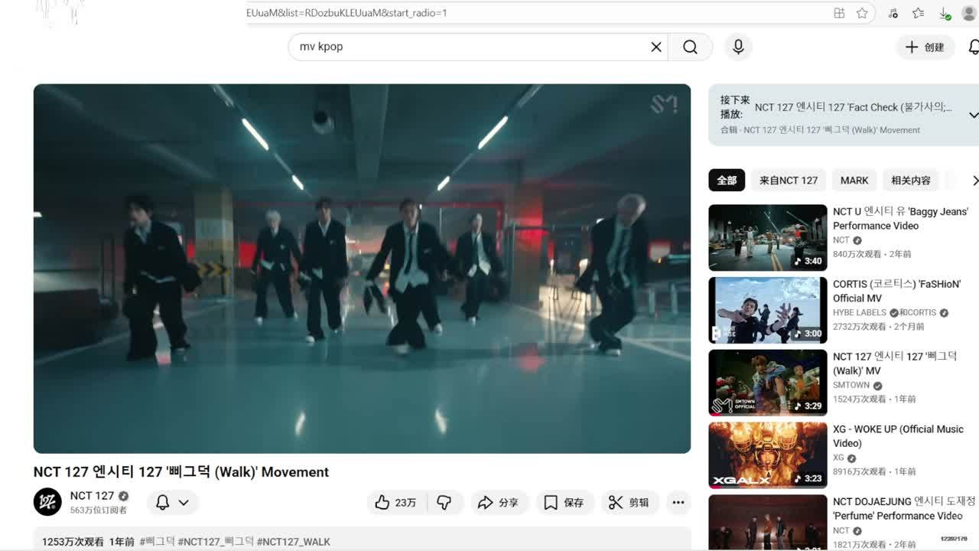Open YouTube notifications bell at top
The image size is (979, 551).
974,47
